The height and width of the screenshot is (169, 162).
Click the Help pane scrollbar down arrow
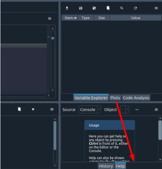coord(160,160)
